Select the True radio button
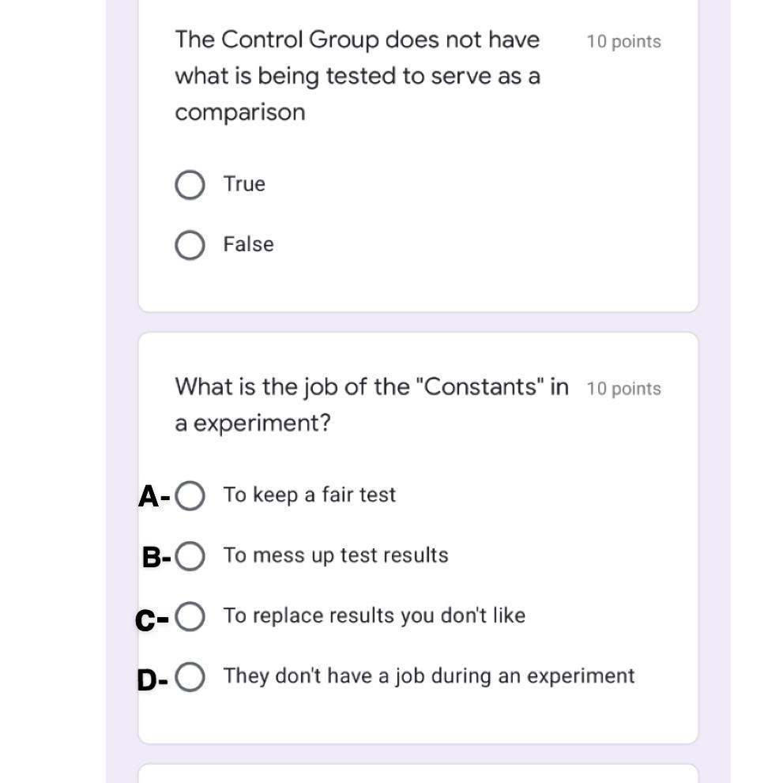This screenshot has height=783, width=783. click(190, 185)
